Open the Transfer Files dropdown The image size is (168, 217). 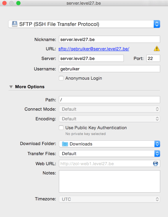click(x=110, y=154)
